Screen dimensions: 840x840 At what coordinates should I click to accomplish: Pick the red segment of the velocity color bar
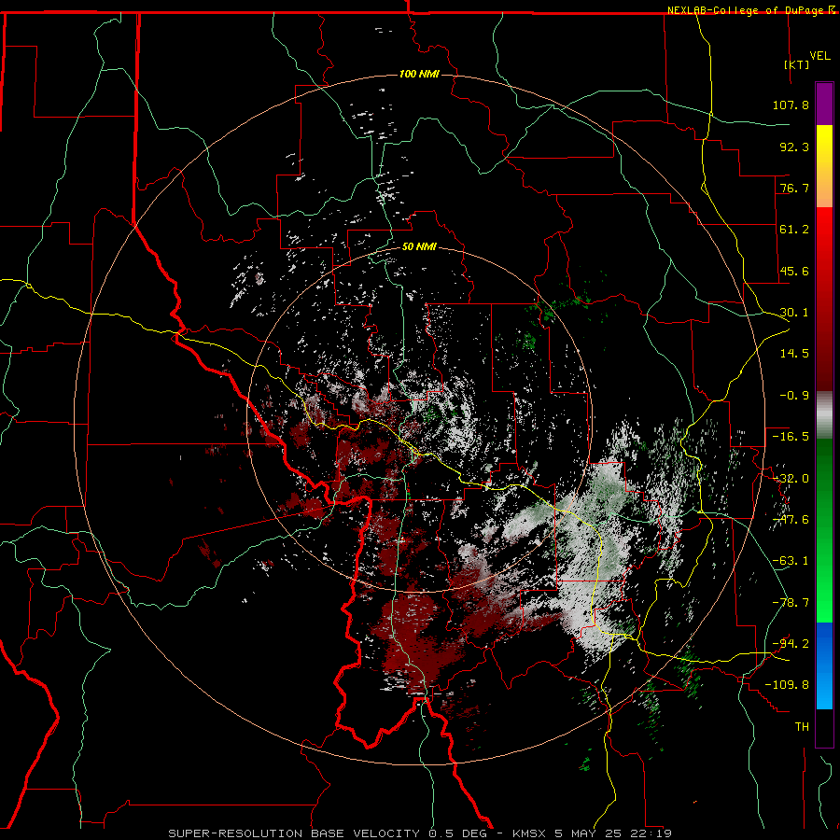[824, 299]
